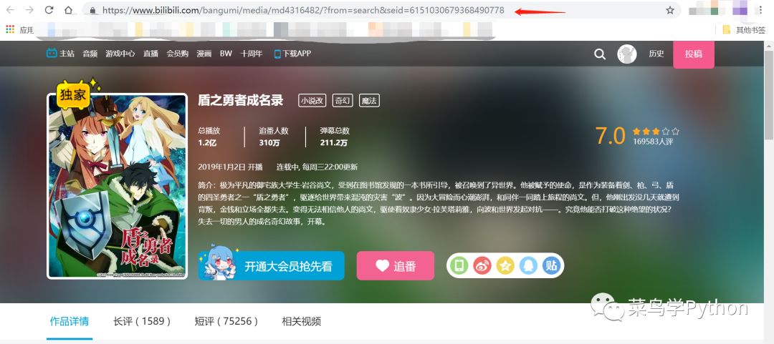Image resolution: width=774 pixels, height=344 pixels.
Task: Switch to the 作品详情 tab
Action: click(70, 322)
